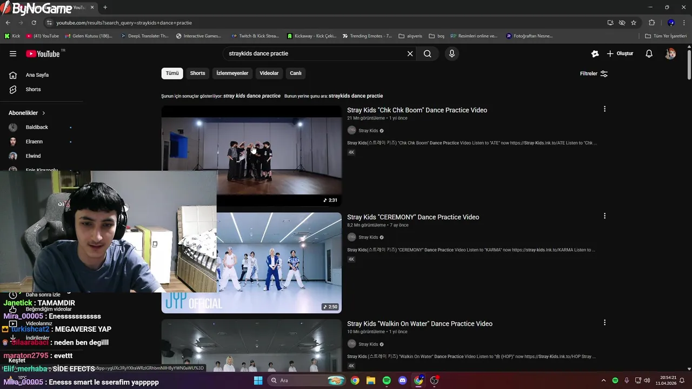This screenshot has height=389, width=692.
Task: Click Stray Kids channel name under Chk Chk Boom
Action: pyautogui.click(x=368, y=131)
